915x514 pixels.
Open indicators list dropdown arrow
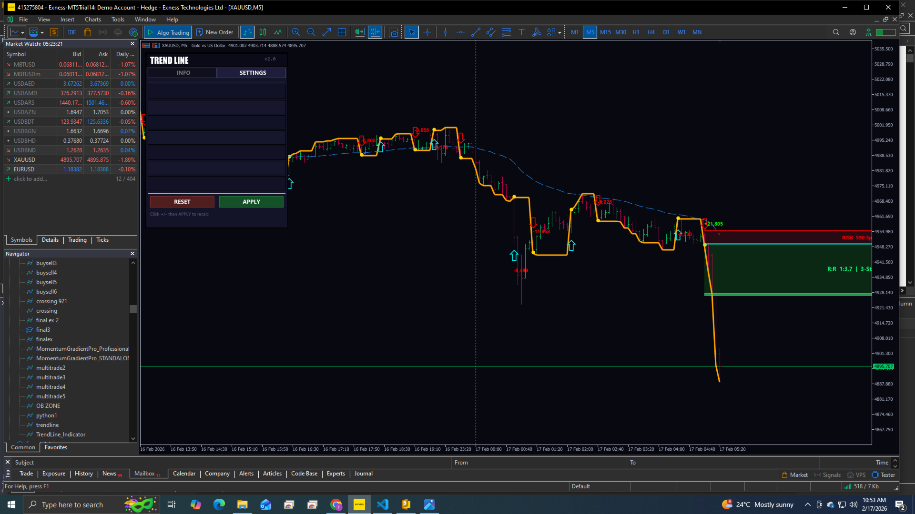click(x=42, y=32)
